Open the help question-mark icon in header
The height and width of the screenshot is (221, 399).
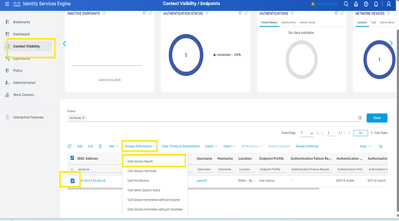point(366,4)
